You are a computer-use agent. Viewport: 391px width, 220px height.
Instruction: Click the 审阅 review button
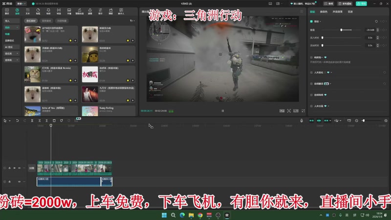pos(329,3)
